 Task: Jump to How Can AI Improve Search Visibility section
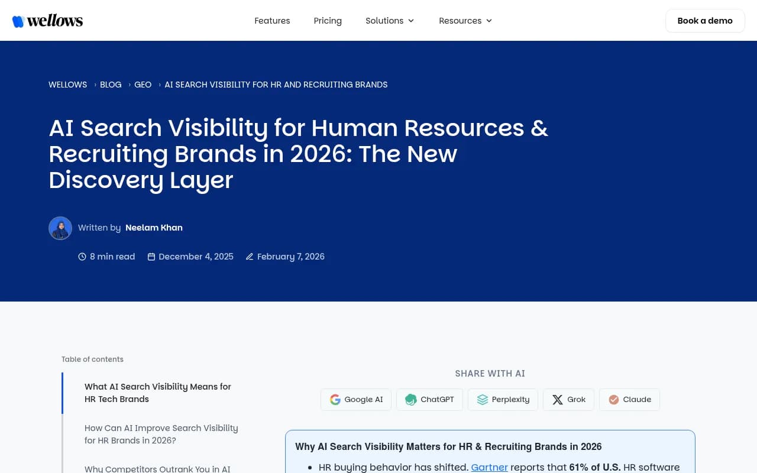pyautogui.click(x=161, y=434)
